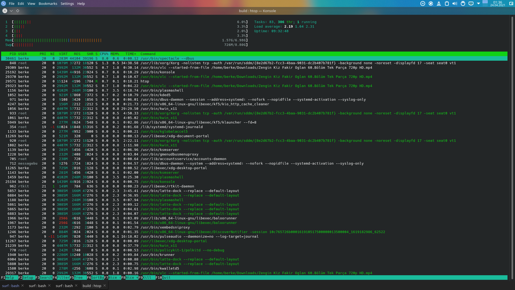Screen dimensions: 515x290
Task: Click the chevron-down titlebar button
Action: click(x=11, y=11)
